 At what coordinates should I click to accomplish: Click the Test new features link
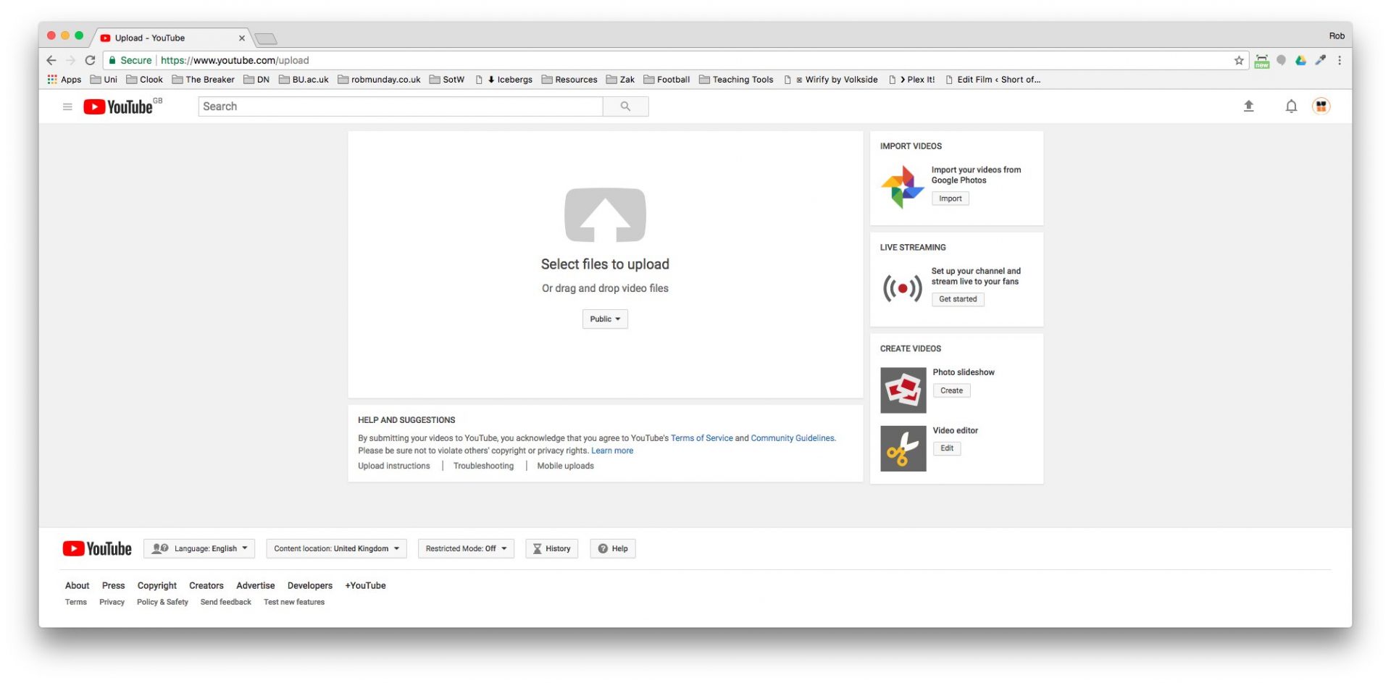pos(294,602)
